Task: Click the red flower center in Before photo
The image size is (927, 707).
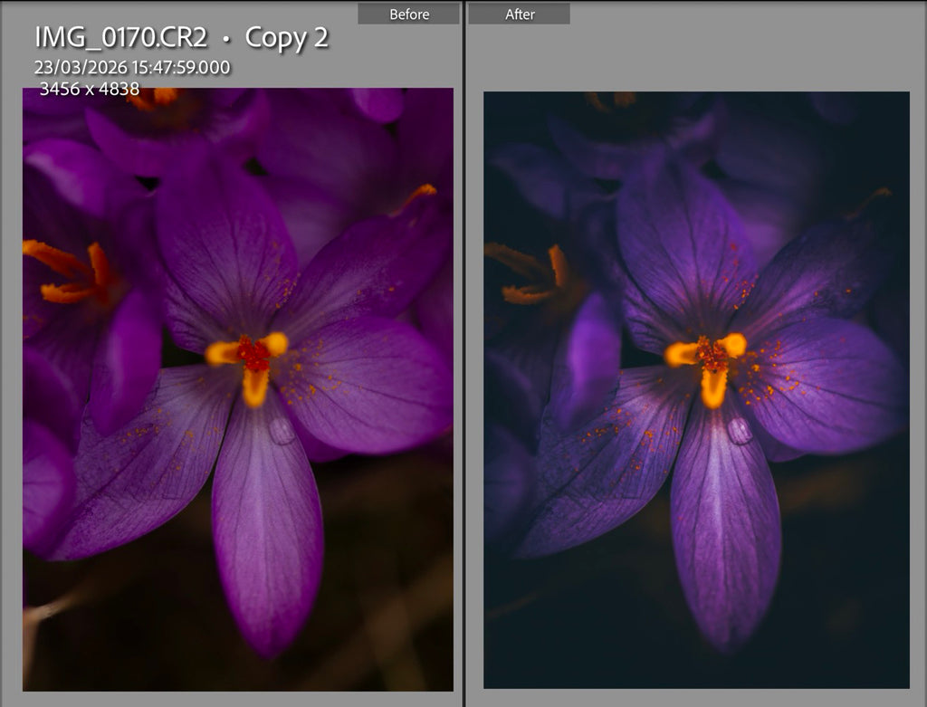Action: click(254, 353)
